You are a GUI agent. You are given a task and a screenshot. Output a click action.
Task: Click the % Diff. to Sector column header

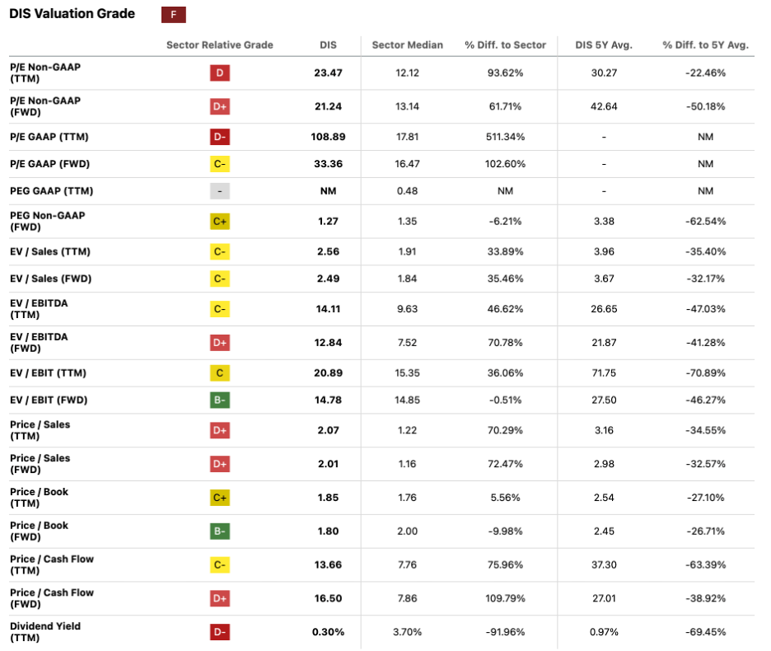click(505, 45)
